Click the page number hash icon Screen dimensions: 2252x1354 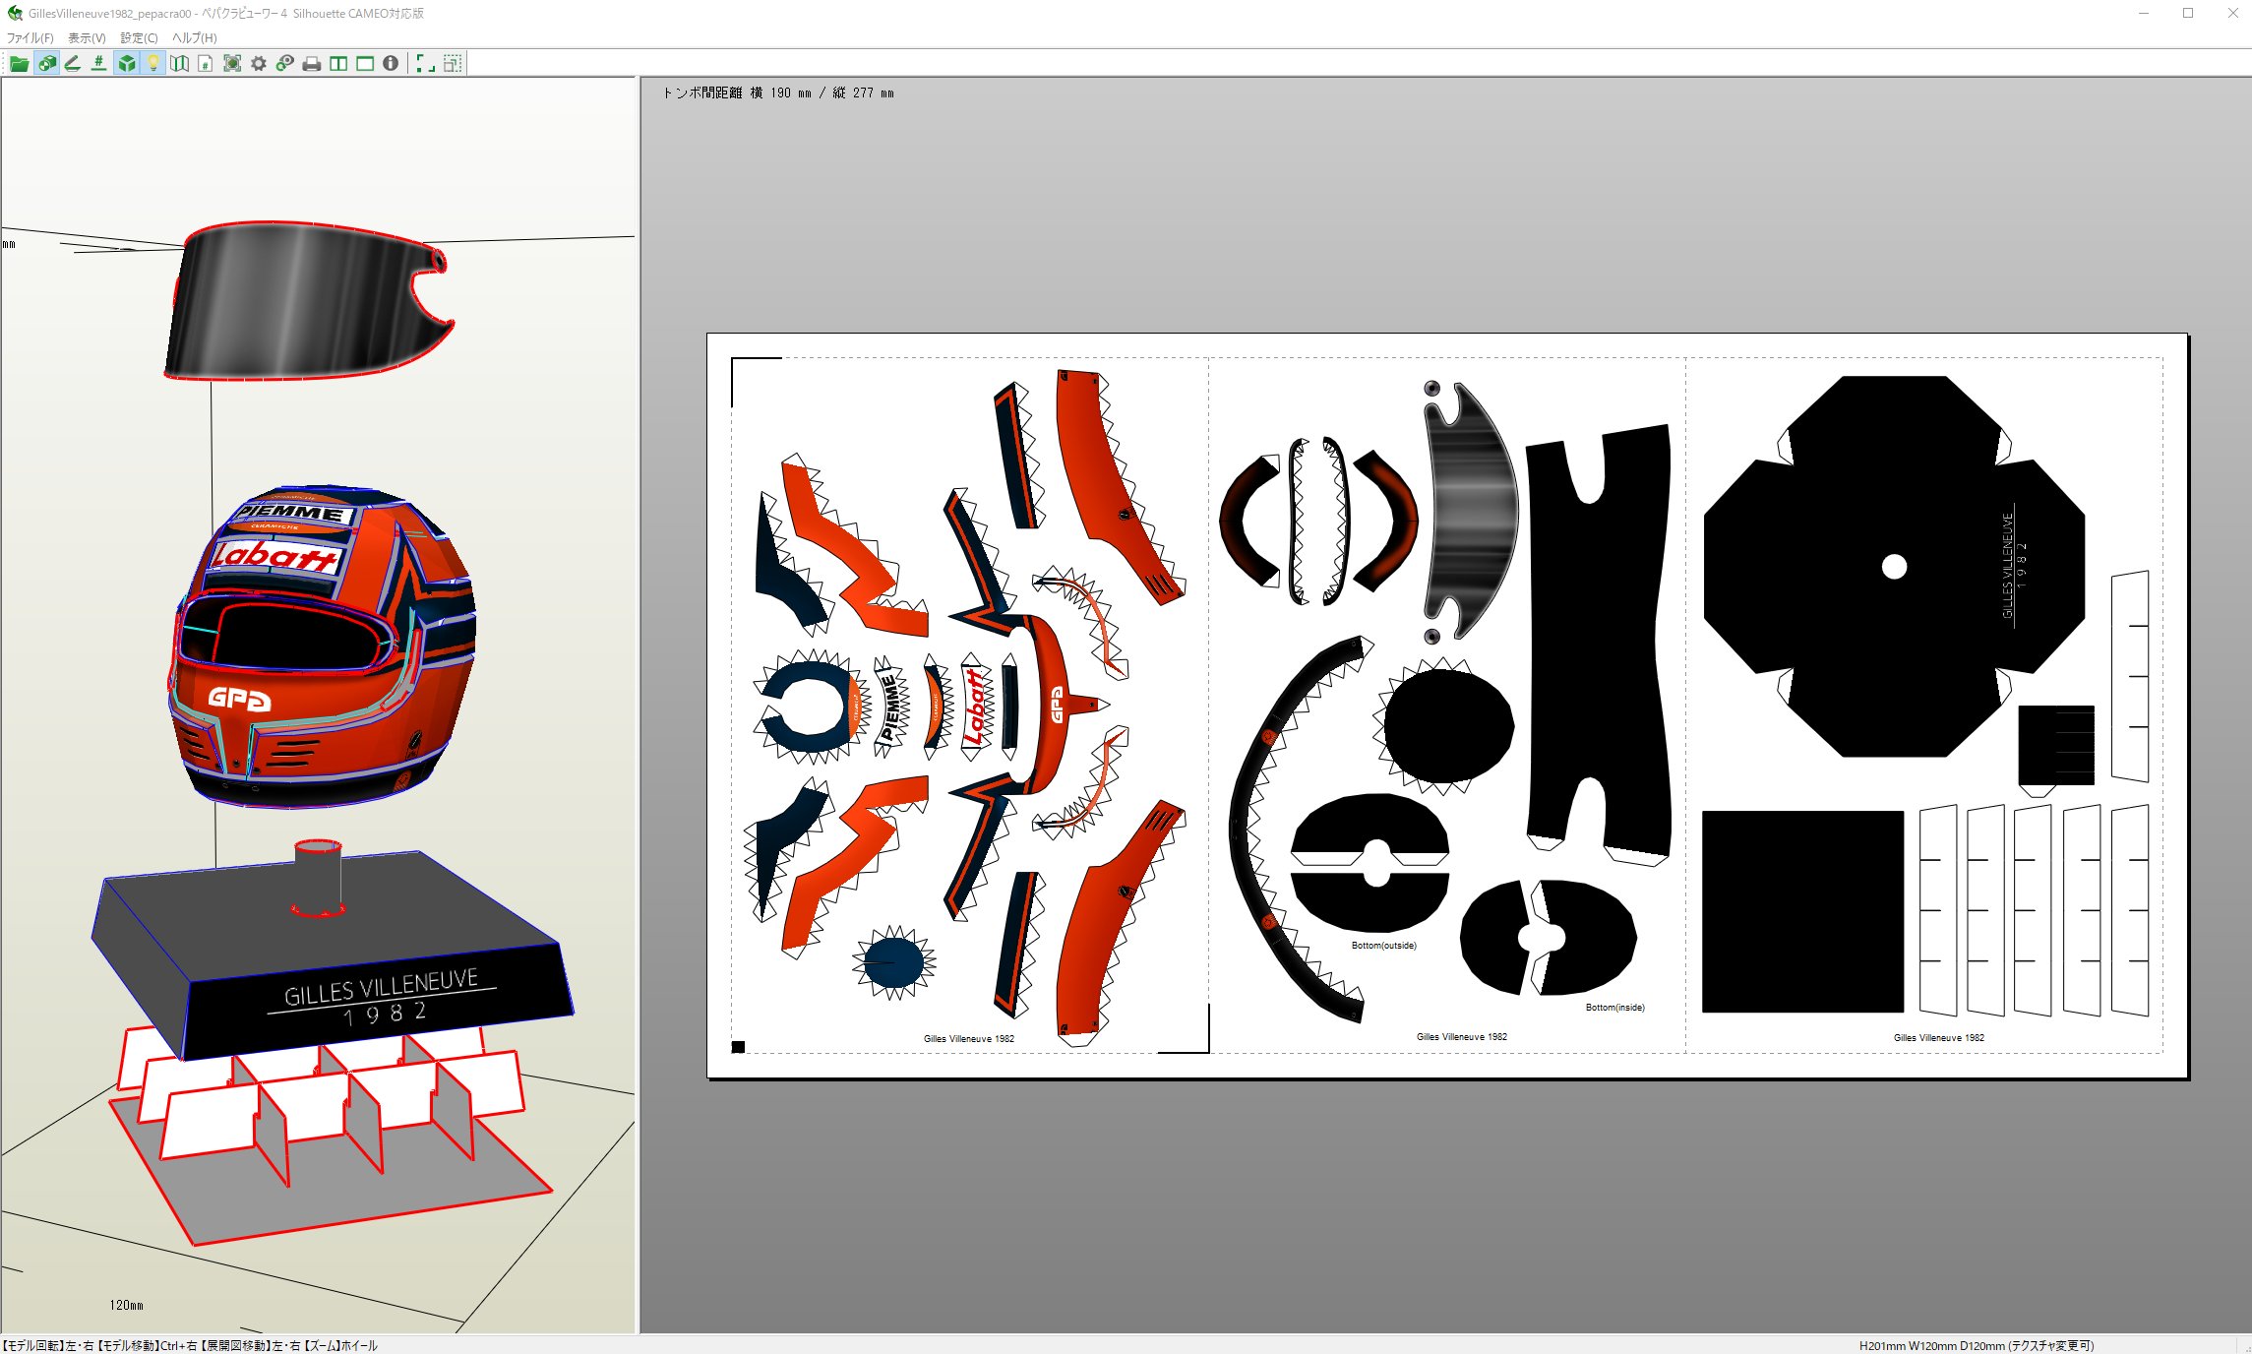(x=206, y=64)
